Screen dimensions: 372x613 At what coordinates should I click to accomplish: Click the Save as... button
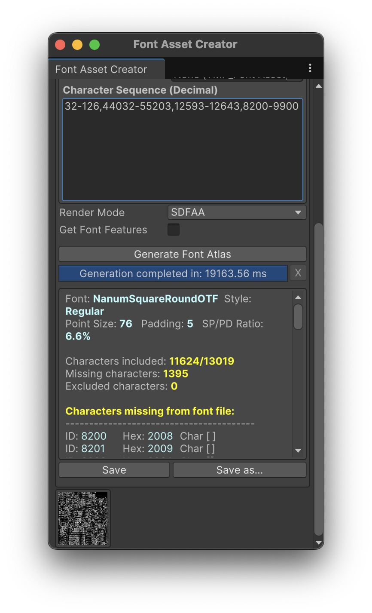point(240,470)
